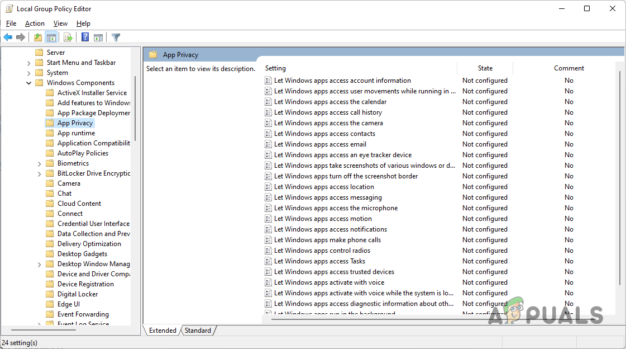
Task: Click the folder icon next to Server
Action: [39, 53]
